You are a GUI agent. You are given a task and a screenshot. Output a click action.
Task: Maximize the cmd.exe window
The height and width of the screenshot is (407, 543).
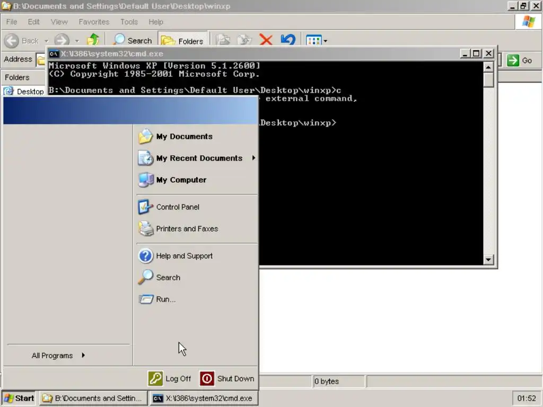pyautogui.click(x=476, y=54)
